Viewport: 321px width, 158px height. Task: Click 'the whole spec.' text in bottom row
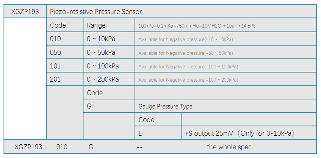tap(230, 147)
